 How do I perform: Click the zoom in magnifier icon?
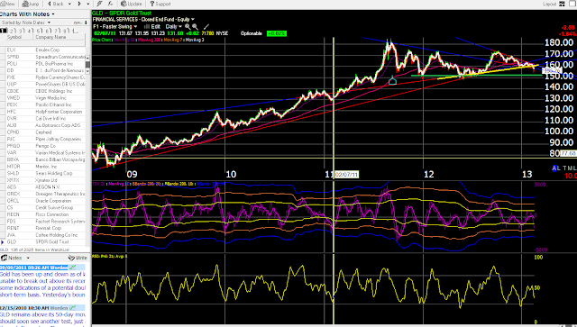188,27
